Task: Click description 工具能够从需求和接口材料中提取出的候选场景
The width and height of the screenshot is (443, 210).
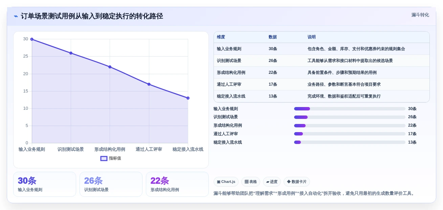Action: pyautogui.click(x=350, y=61)
